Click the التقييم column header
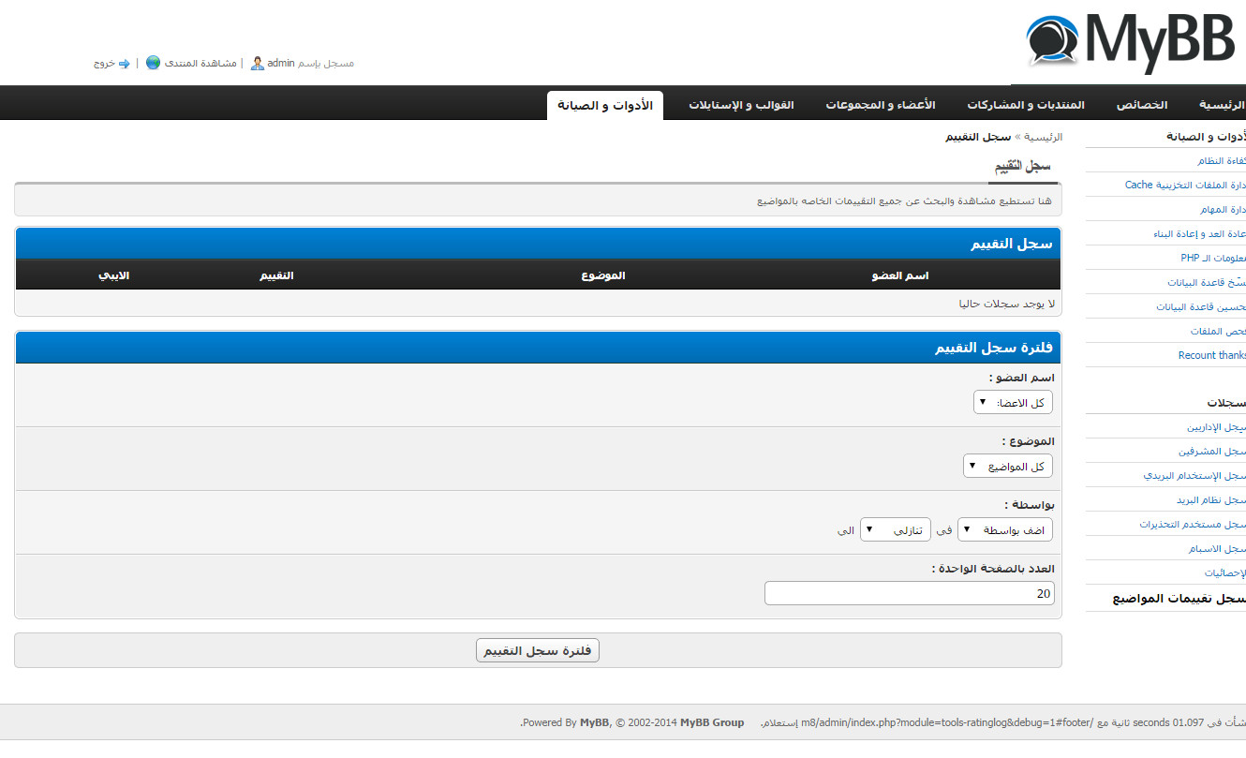This screenshot has width=1246, height=758. [x=276, y=275]
